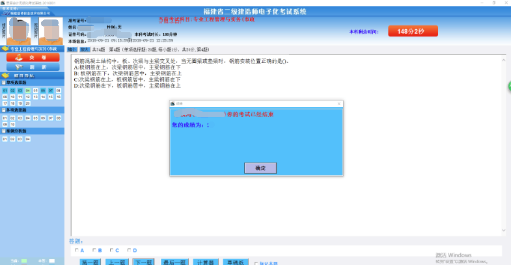The image size is (511, 267).
Task: Click the 现场照片 on-site photo thumbnail
Action: (51, 31)
